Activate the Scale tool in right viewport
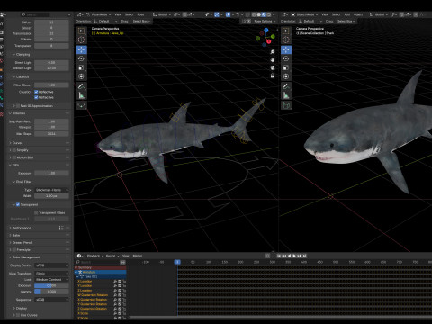This screenshot has width=432, height=324. pos(286,67)
